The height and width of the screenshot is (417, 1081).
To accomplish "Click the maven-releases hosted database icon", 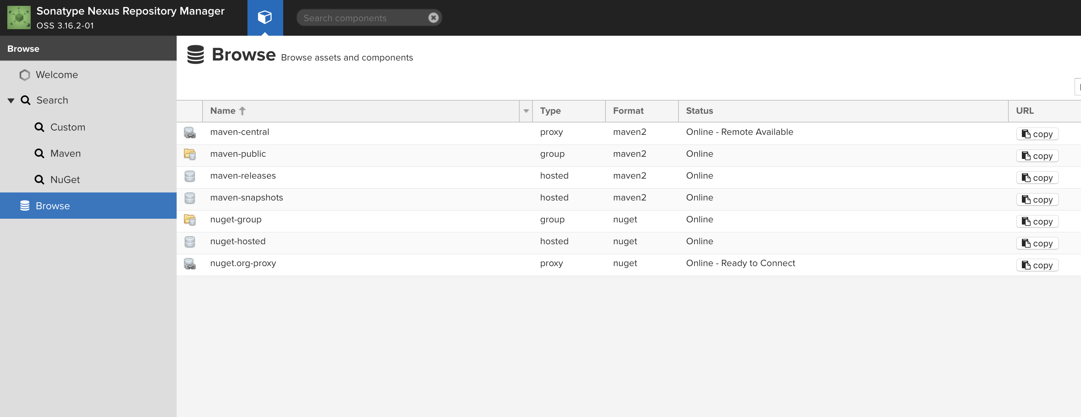I will [x=190, y=176].
